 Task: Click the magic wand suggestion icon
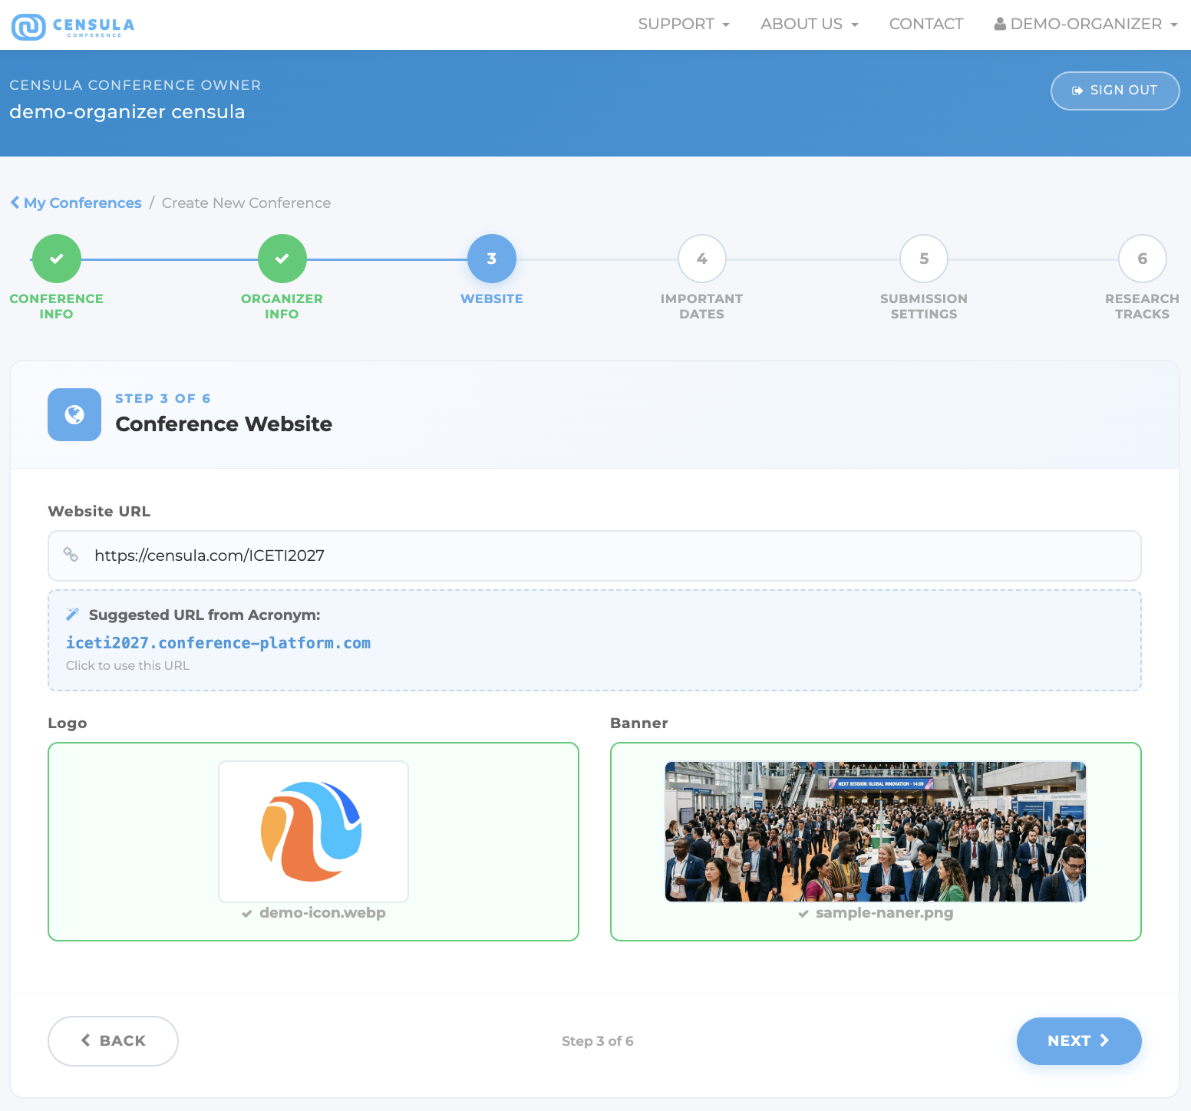click(x=73, y=614)
